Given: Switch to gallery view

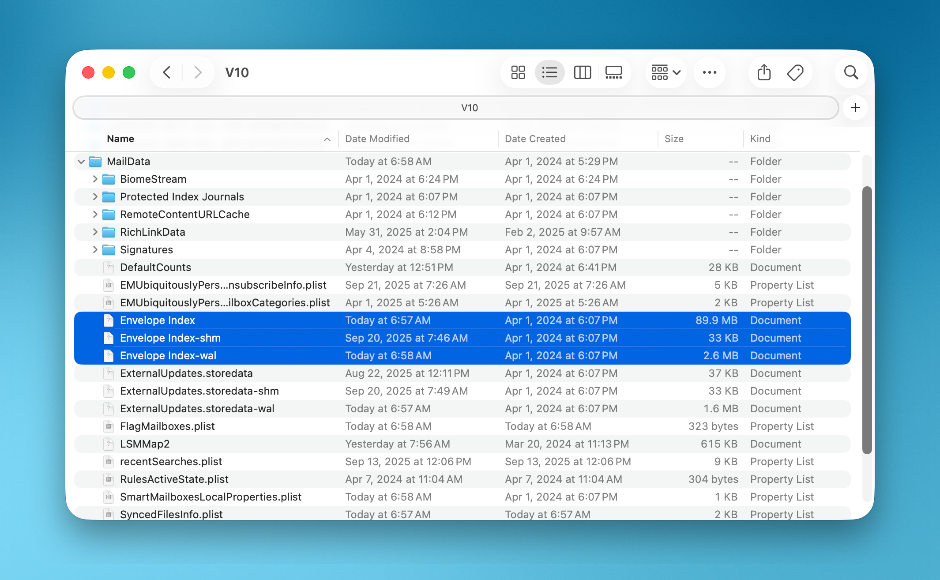Looking at the screenshot, I should point(614,72).
